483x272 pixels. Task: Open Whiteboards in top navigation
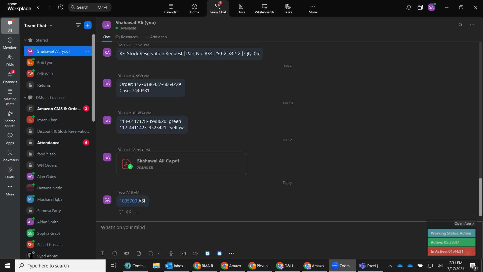pos(265,9)
